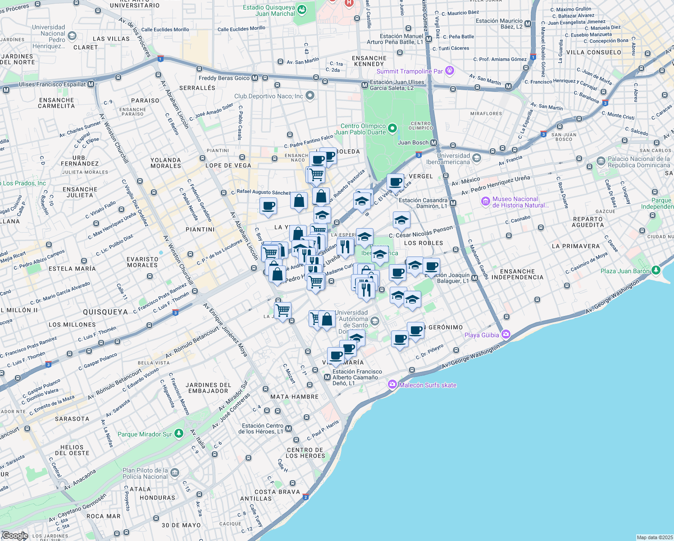The height and width of the screenshot is (541, 674).
Task: Click graduation cap marker near C. César Nicolás Penson
Action: 401,220
